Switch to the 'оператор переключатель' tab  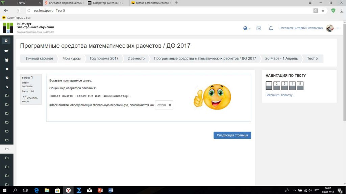[x=64, y=3]
